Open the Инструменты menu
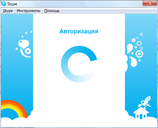 [x=28, y=11]
